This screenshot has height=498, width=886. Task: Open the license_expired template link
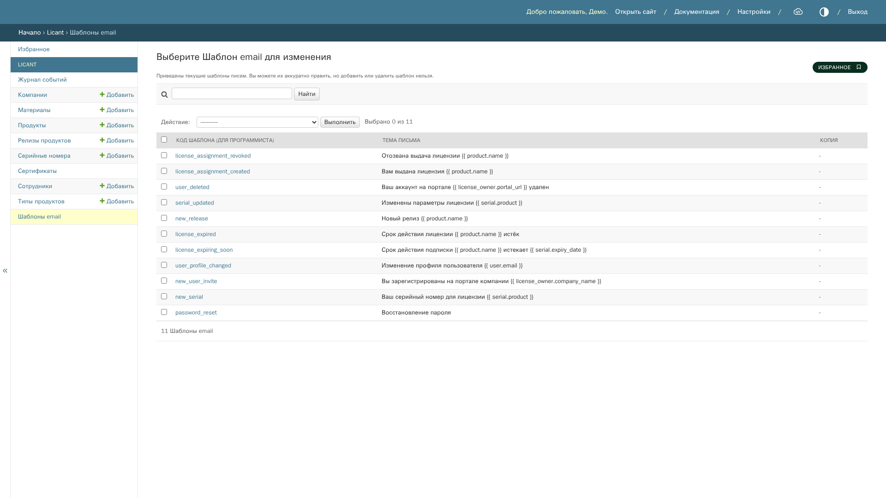pos(196,234)
